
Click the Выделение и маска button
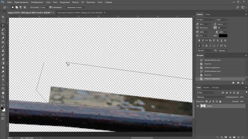75,7
